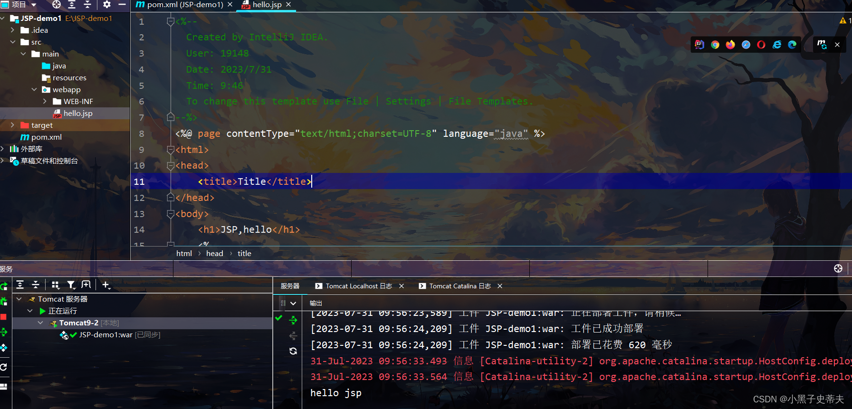Expand the .idea folder
852x409 pixels.
coord(13,30)
